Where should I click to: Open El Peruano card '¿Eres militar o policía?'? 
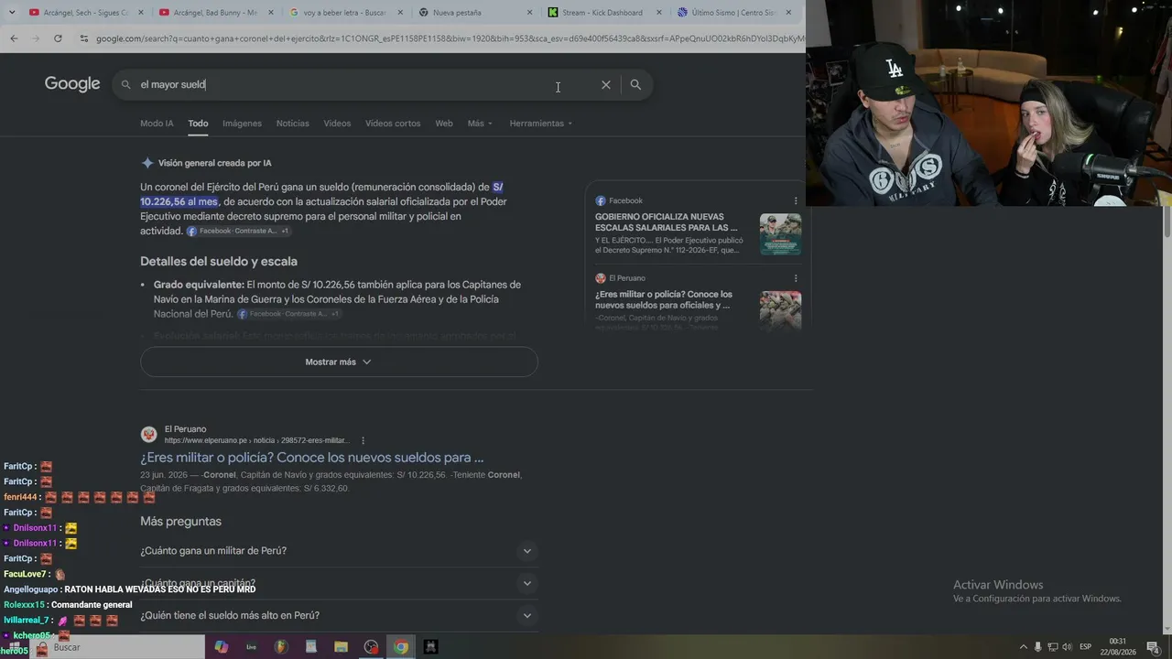point(664,299)
